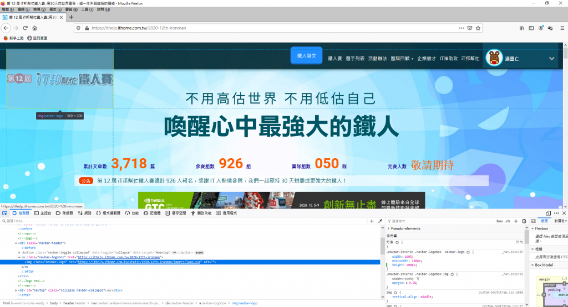568x307 pixels.
Task: Open the 記憶體 memory tab
Action: pyautogui.click(x=152, y=213)
